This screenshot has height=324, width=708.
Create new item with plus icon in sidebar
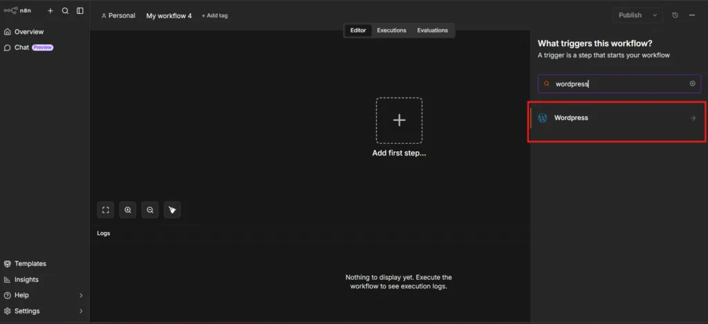coord(50,10)
